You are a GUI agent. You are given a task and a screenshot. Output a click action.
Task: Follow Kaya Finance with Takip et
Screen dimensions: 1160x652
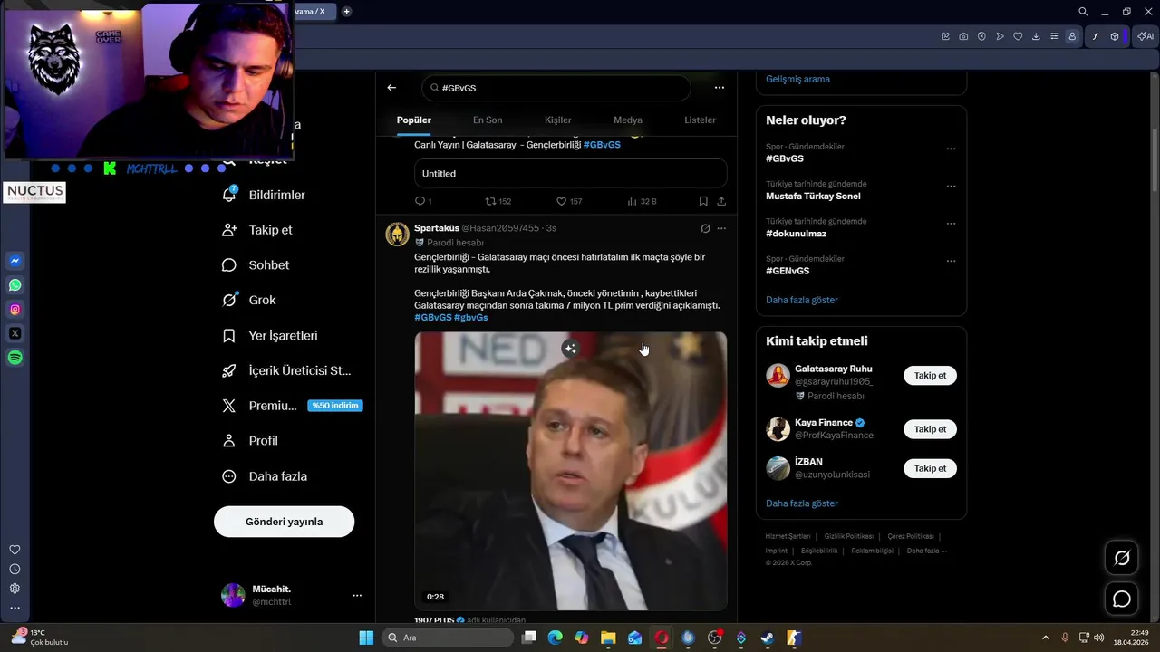click(x=930, y=429)
